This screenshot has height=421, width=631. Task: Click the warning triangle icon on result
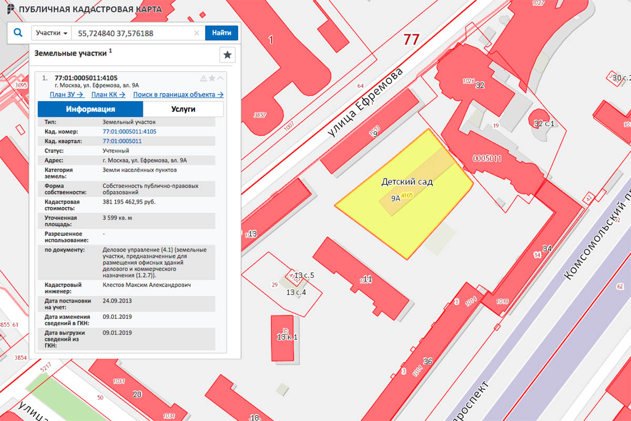click(203, 78)
